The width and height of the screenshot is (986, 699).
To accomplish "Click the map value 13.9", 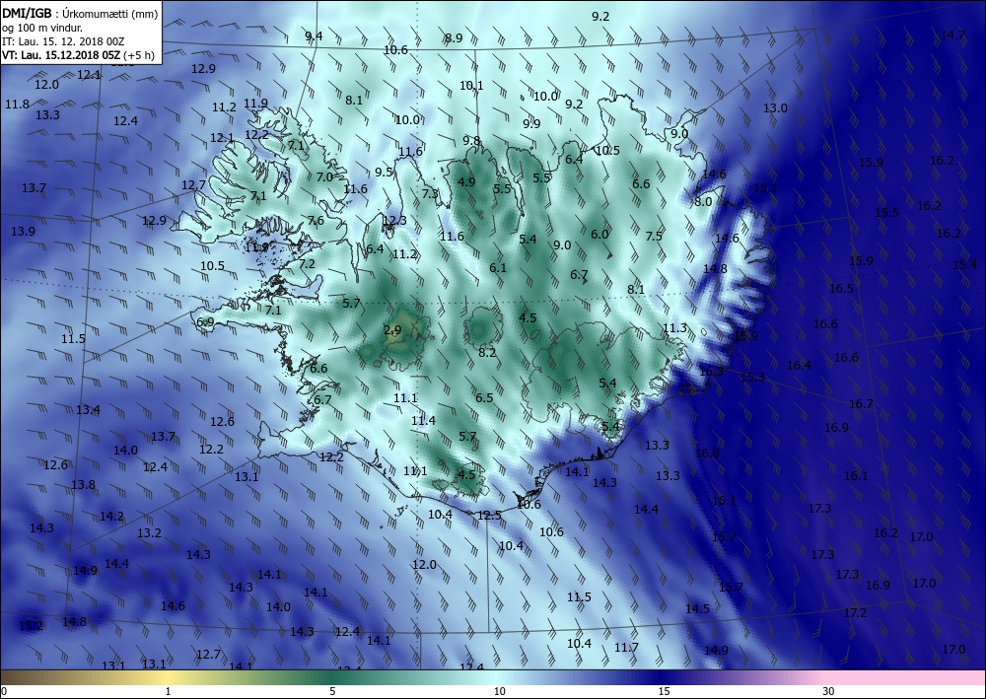I will tap(23, 232).
